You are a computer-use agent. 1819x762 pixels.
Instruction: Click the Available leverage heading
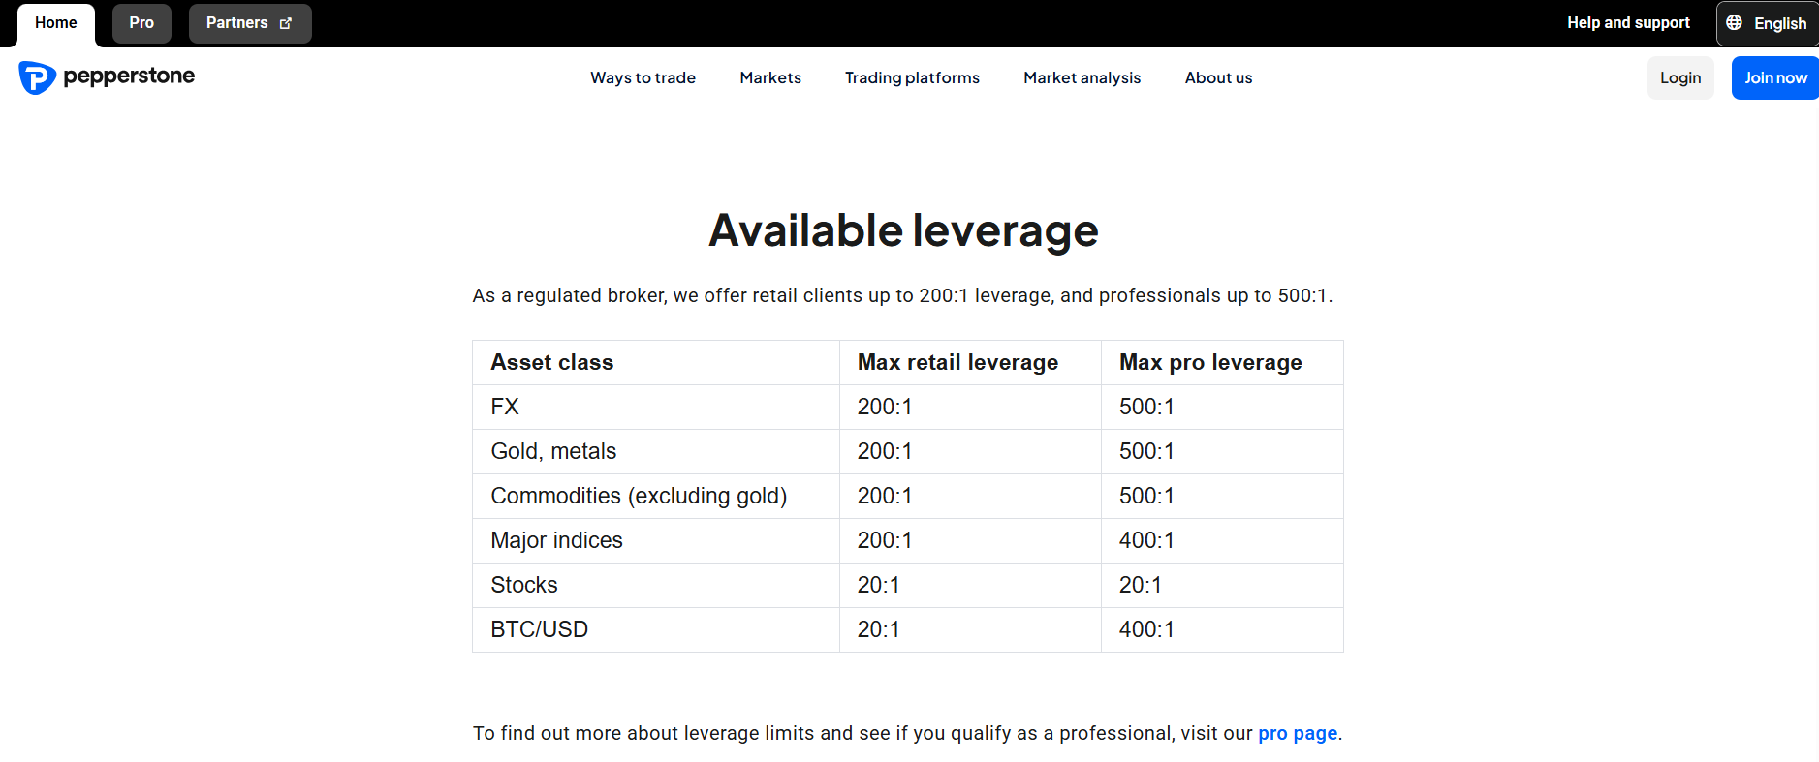point(903,231)
